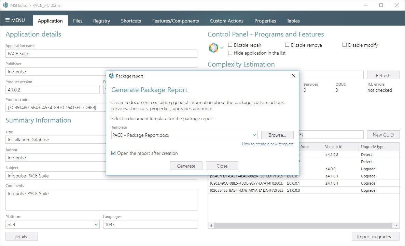The height and width of the screenshot is (246, 405).
Task: Click the New GUID button
Action: click(x=383, y=135)
